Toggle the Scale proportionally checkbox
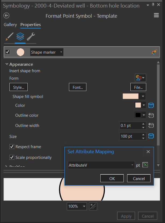This screenshot has width=165, height=223. tap(12, 157)
